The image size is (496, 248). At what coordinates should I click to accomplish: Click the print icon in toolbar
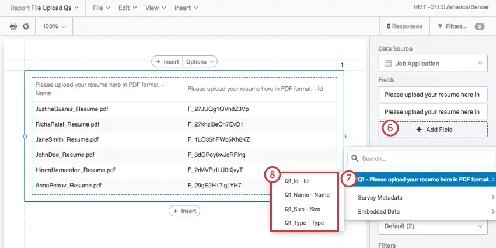[13, 26]
